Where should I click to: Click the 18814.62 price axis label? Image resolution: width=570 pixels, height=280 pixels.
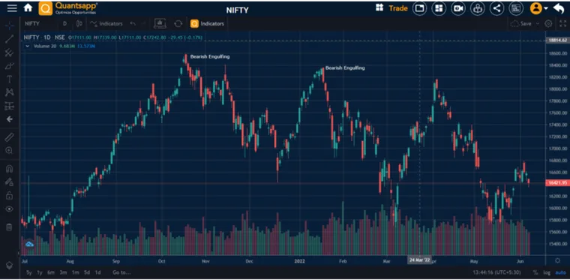tap(558, 41)
